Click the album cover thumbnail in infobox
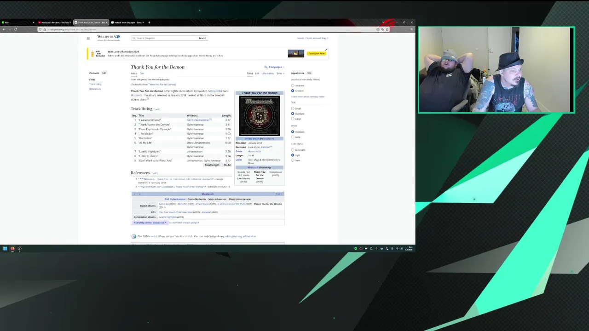 click(259, 116)
